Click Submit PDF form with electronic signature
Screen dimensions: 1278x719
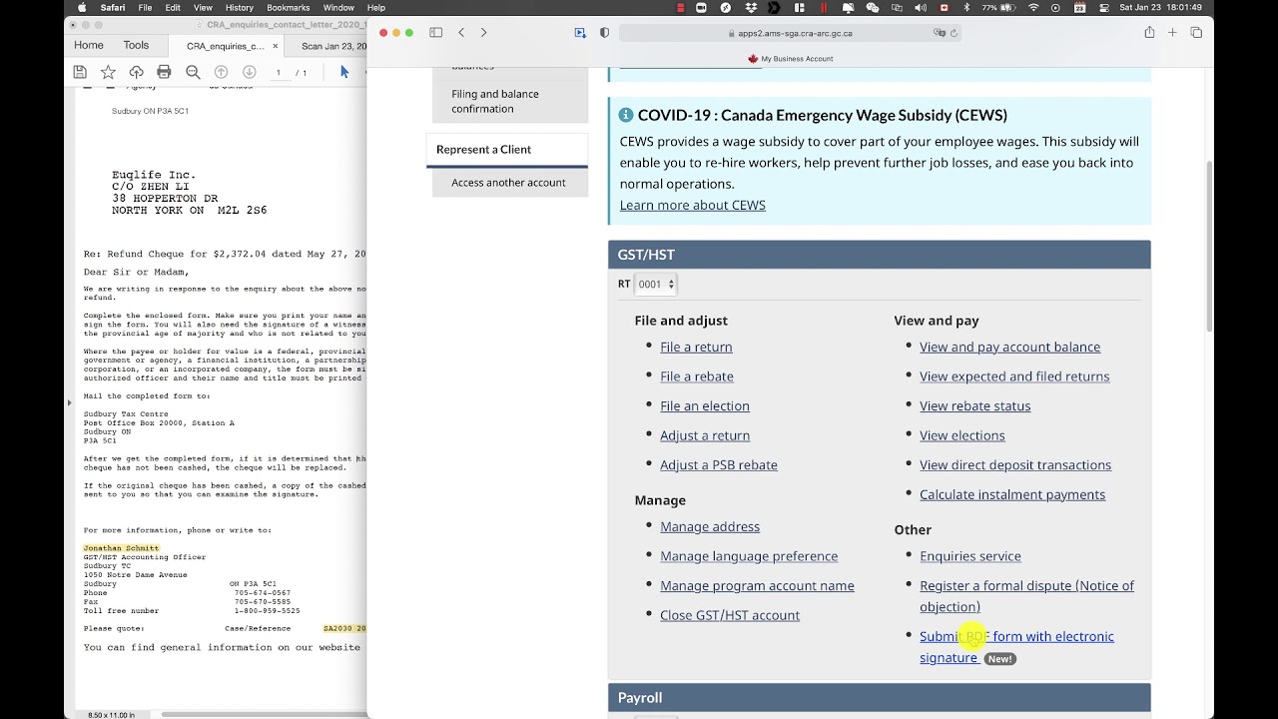1016,647
